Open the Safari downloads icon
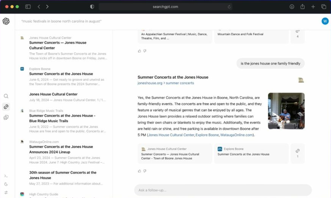331x198 pixels. [x=292, y=7]
